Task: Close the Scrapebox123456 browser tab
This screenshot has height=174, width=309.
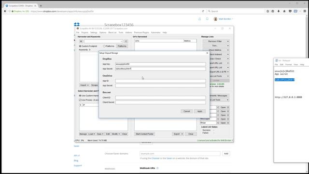Action: [x=35, y=6]
